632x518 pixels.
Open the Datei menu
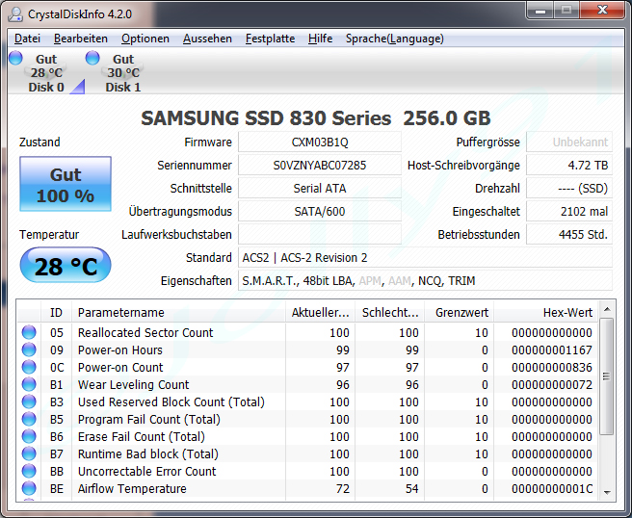tap(27, 39)
